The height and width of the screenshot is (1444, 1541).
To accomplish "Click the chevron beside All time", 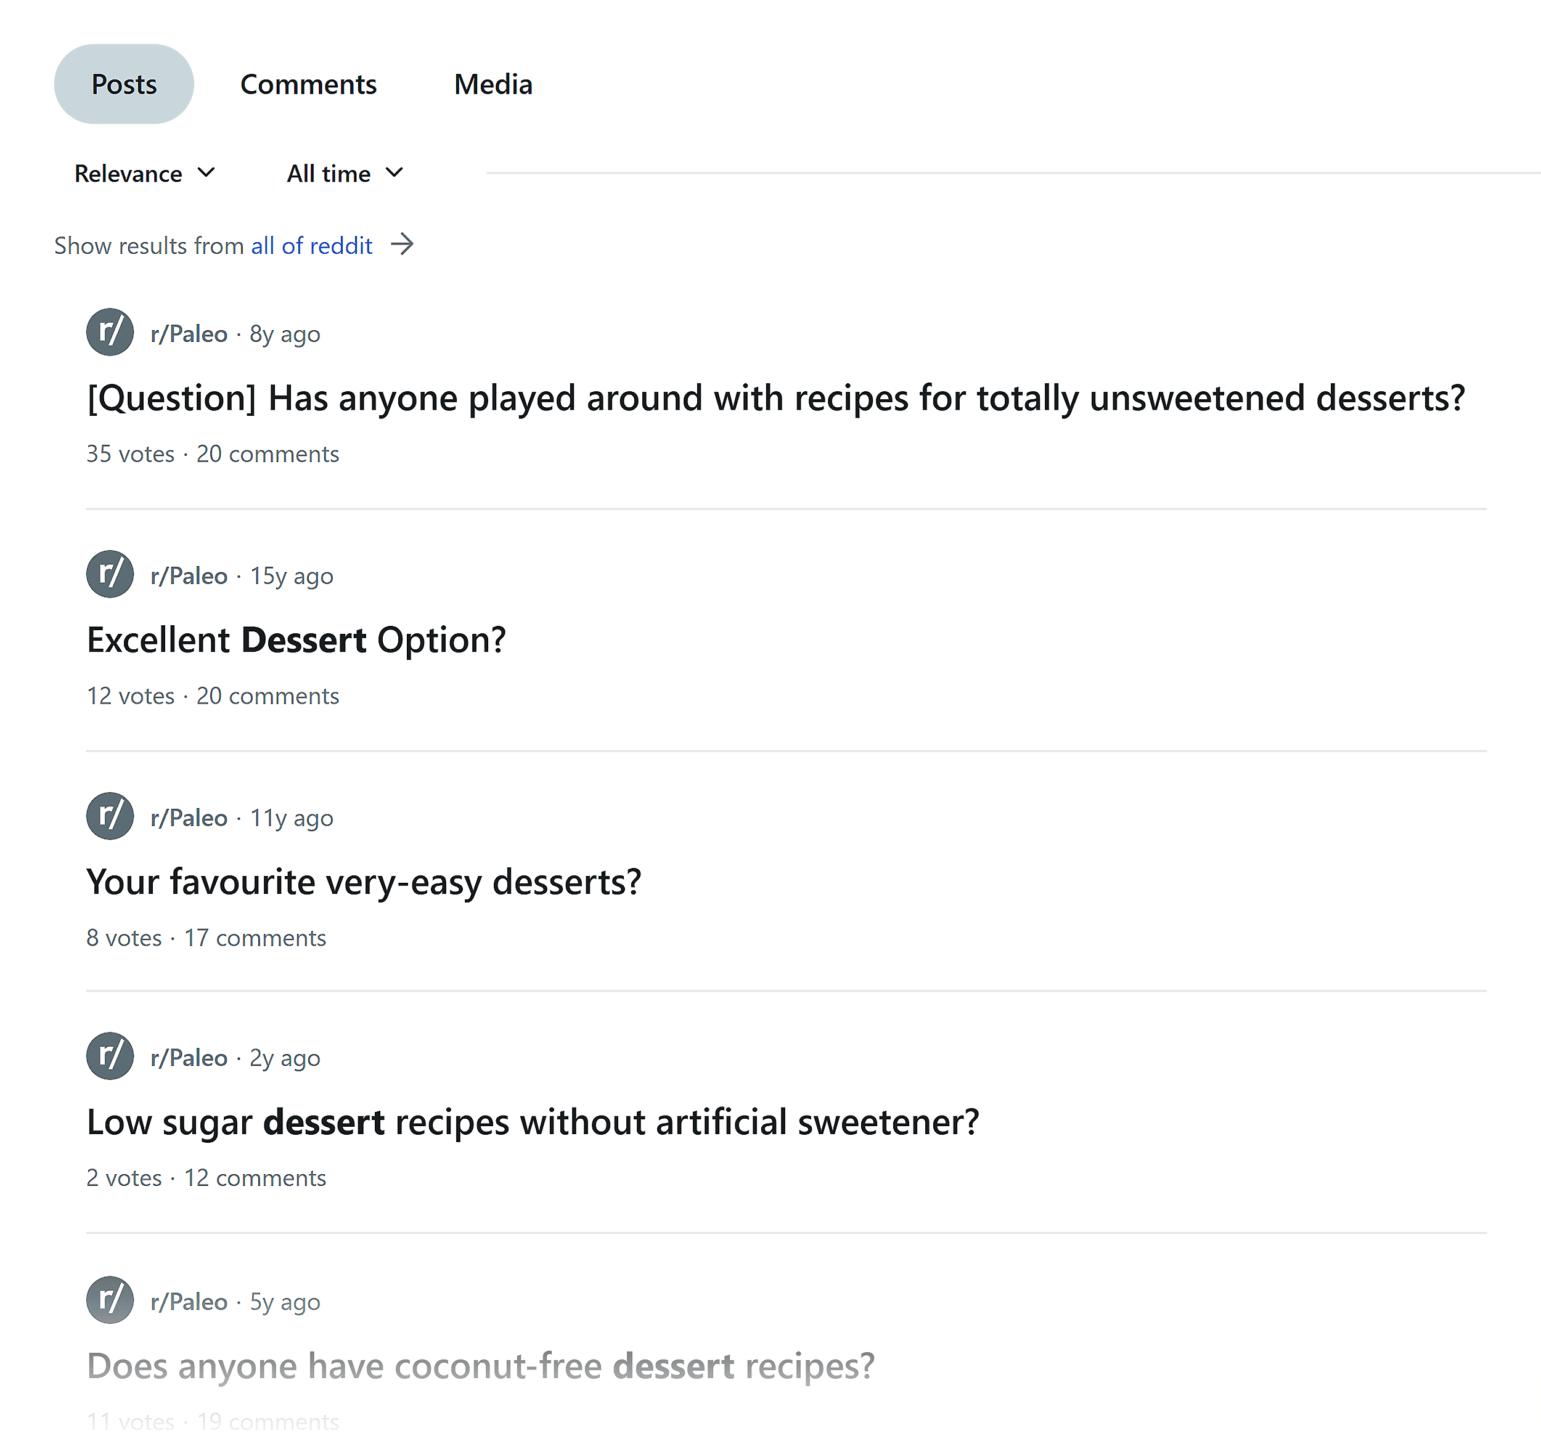I will click(394, 174).
